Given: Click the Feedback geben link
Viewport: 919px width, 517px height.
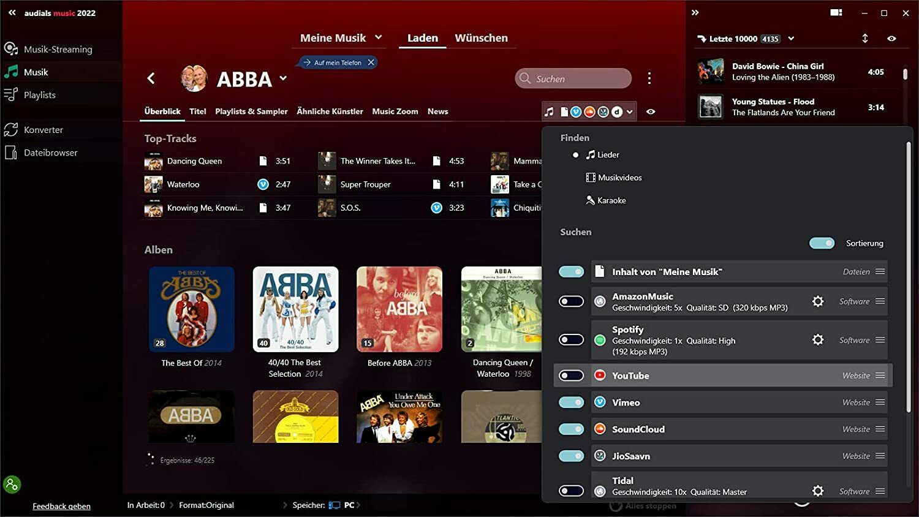Looking at the screenshot, I should pyautogui.click(x=61, y=506).
